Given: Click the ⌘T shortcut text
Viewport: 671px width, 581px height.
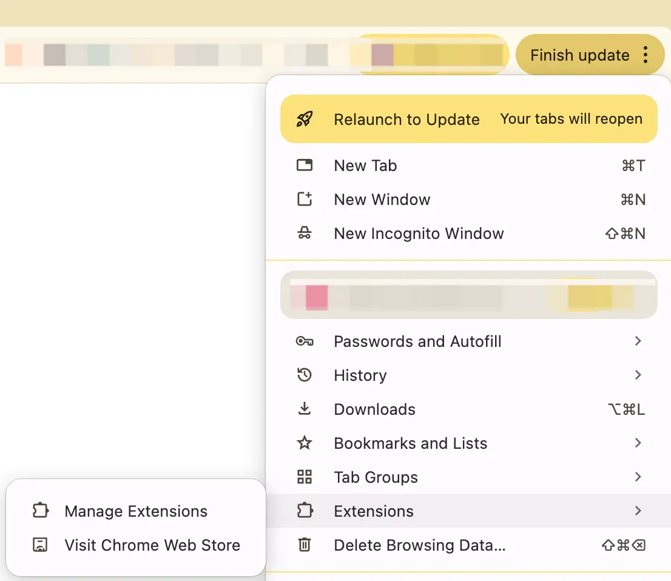Looking at the screenshot, I should coord(633,166).
